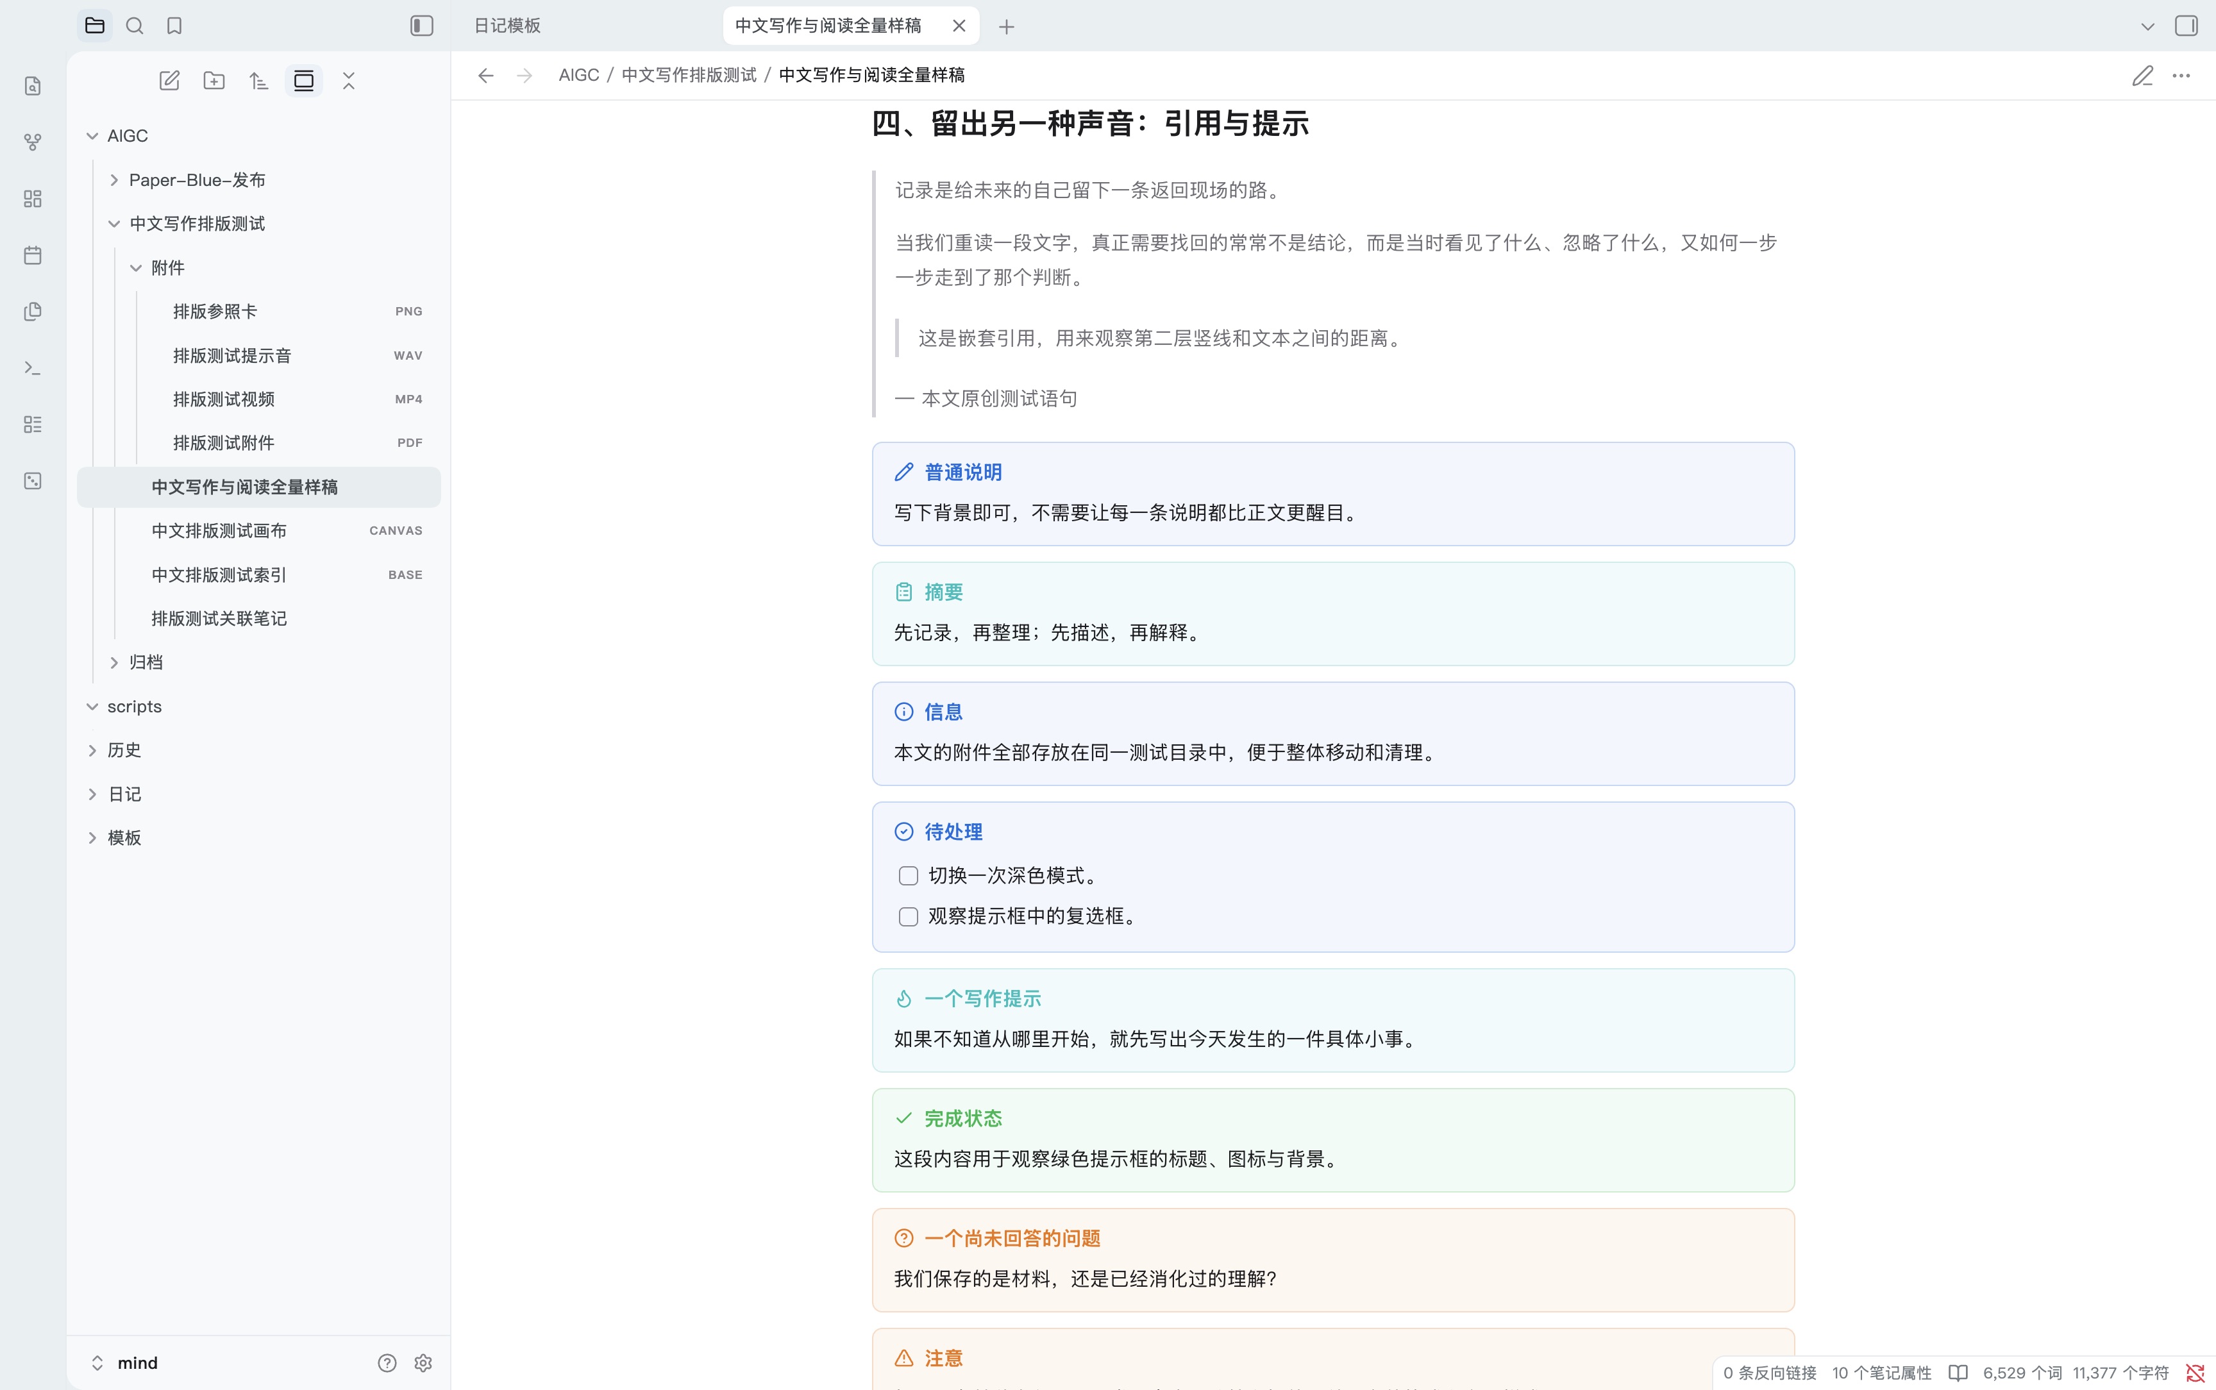Navigate forward in note history
This screenshot has height=1390, width=2216.
[525, 76]
